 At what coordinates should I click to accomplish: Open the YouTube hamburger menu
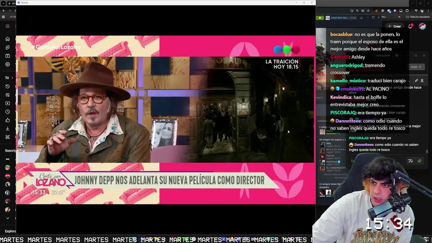pyautogui.click(x=7, y=26)
